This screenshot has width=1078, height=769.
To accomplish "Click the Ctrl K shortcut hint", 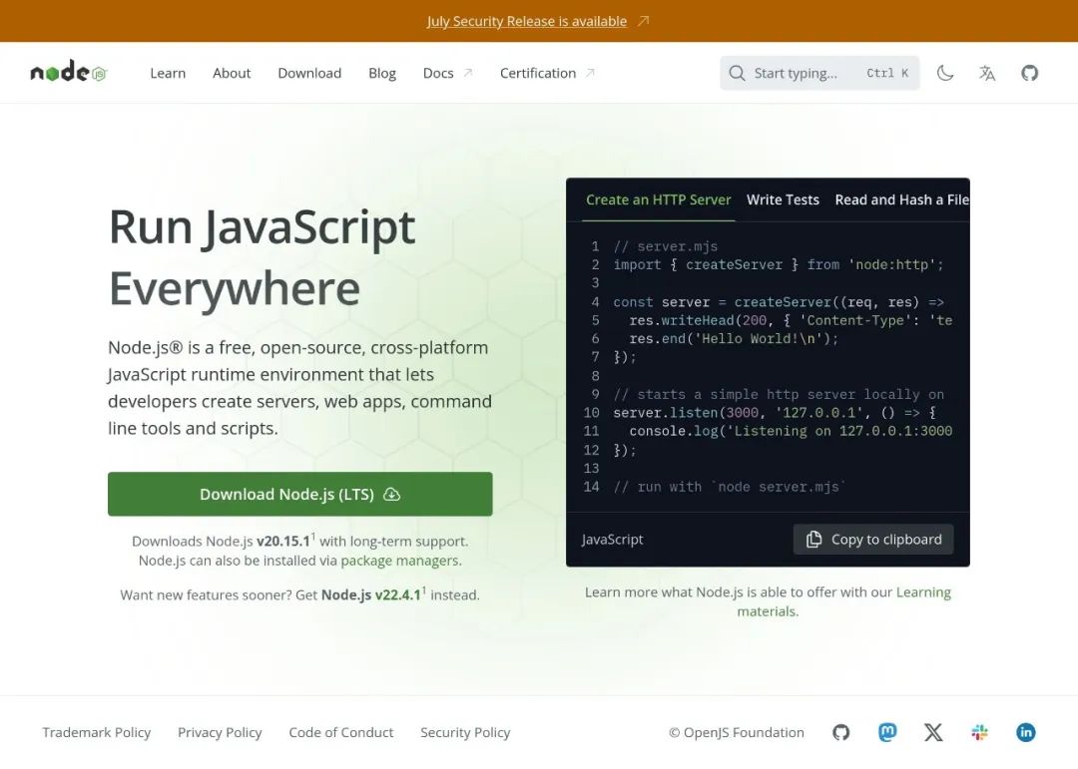I will tap(887, 73).
